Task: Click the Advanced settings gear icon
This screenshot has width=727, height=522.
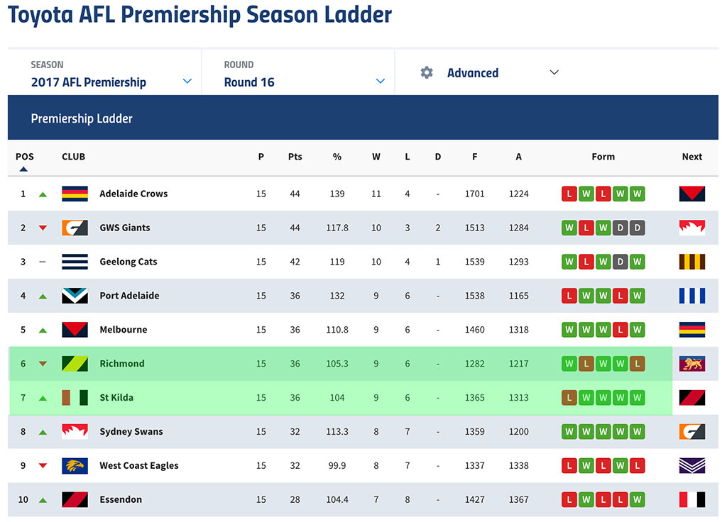Action: pos(427,72)
